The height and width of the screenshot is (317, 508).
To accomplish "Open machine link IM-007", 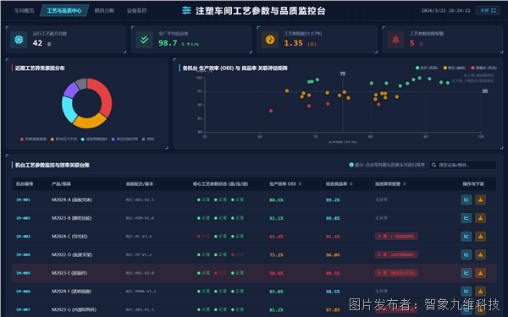I will (x=24, y=309).
